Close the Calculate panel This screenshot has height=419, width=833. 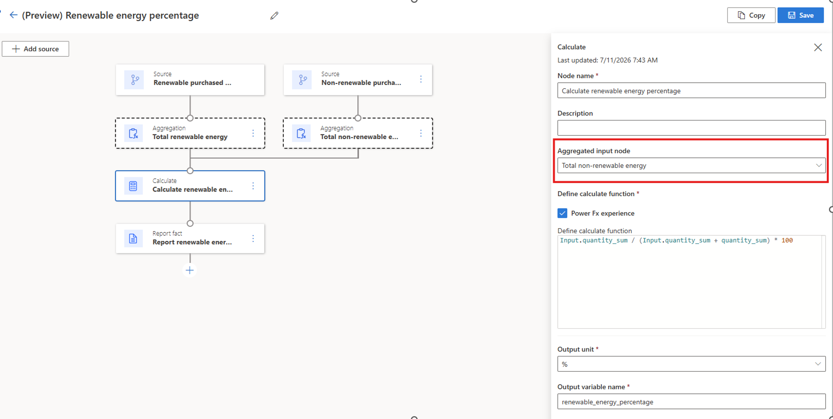[x=818, y=47]
